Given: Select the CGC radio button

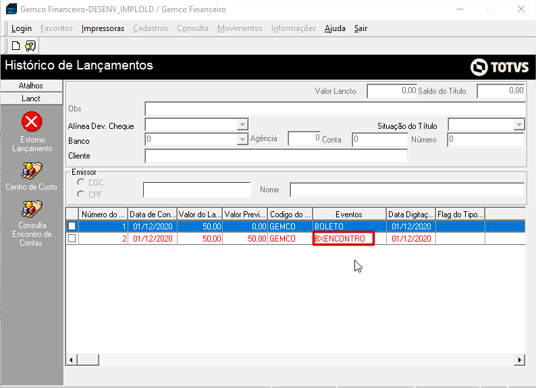Looking at the screenshot, I should [81, 182].
